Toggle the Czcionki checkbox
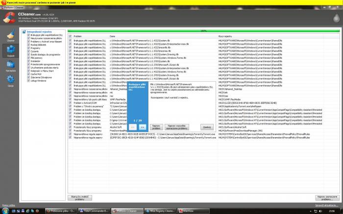The width and height of the screenshot is (343, 214). click(28, 51)
